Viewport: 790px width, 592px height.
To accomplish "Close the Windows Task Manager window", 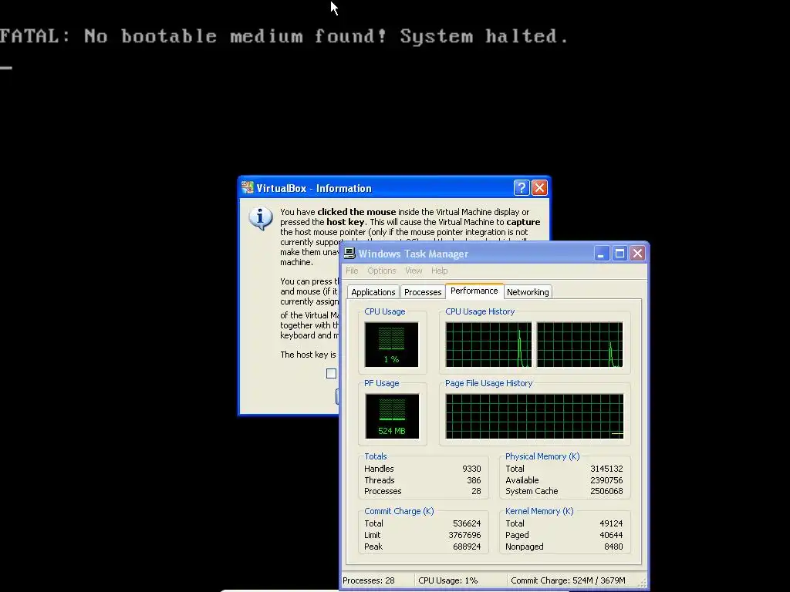I will click(x=637, y=253).
